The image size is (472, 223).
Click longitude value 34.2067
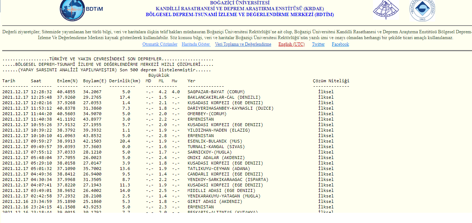point(92,92)
